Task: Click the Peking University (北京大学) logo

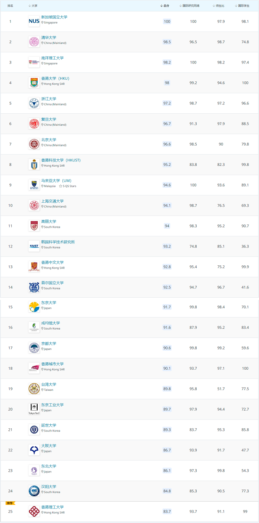Action: click(x=34, y=144)
